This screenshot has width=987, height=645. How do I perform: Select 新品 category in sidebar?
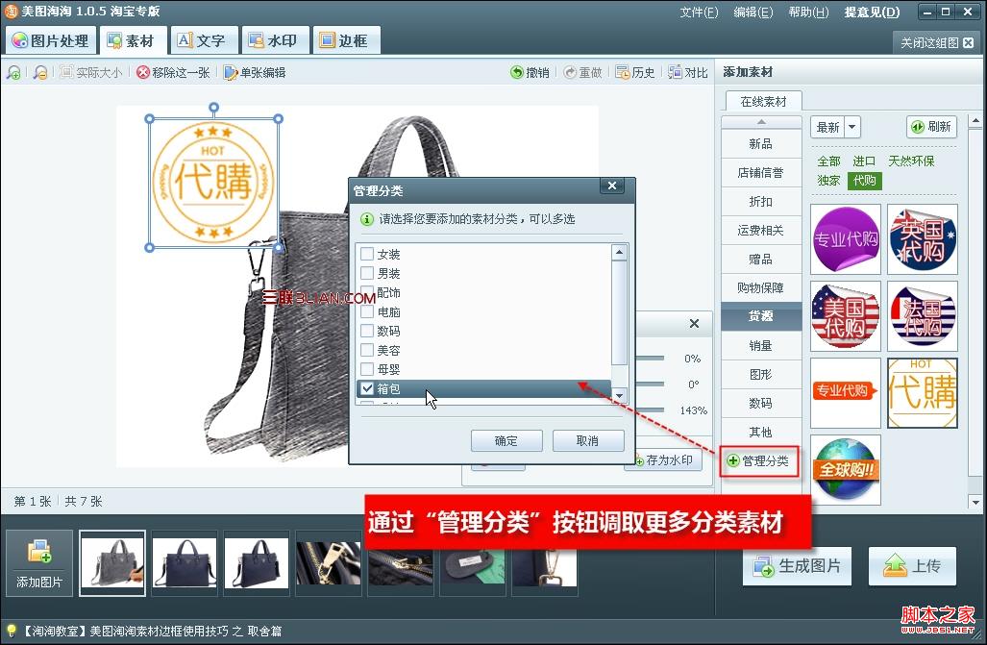(x=761, y=143)
